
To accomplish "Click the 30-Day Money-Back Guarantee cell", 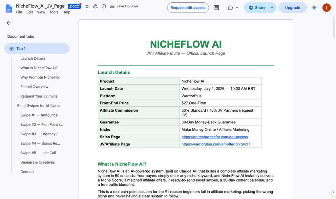I will tap(220, 122).
